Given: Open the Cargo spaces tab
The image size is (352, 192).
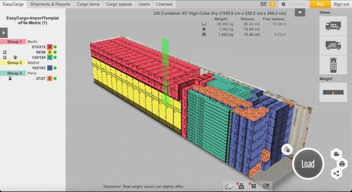Looking at the screenshot, I should tap(119, 4).
